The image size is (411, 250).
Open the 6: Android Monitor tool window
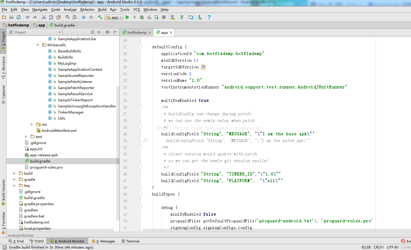68,241
